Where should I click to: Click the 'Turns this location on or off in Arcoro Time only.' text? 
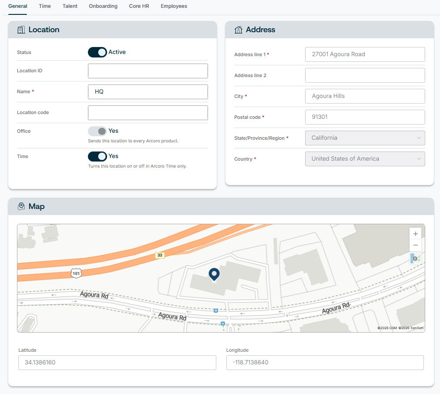[x=137, y=166]
